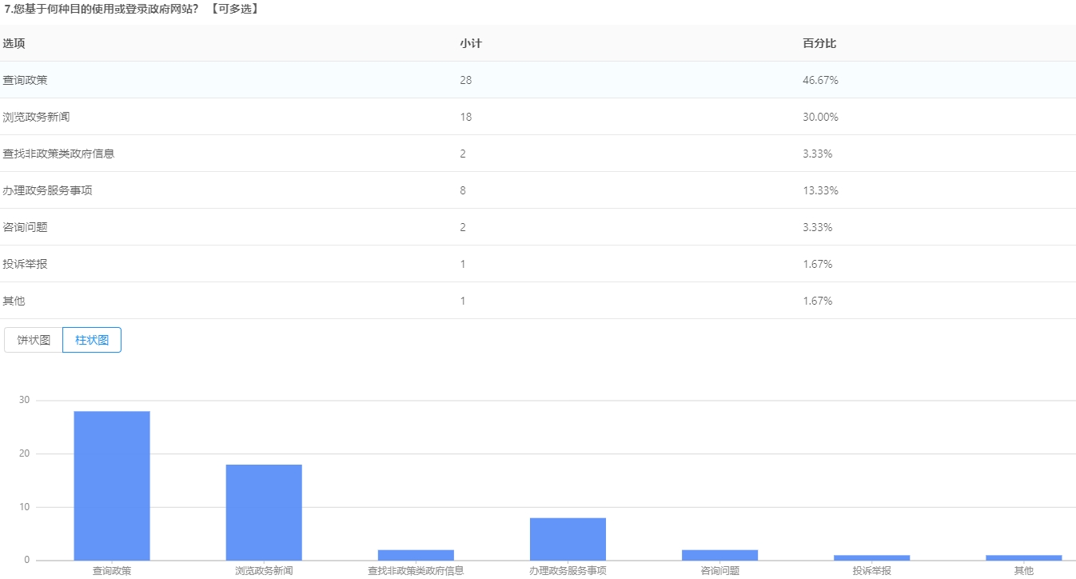Screen dimensions: 1076x579
Task: Click the 查询政策 bar in the chart
Action: point(112,485)
